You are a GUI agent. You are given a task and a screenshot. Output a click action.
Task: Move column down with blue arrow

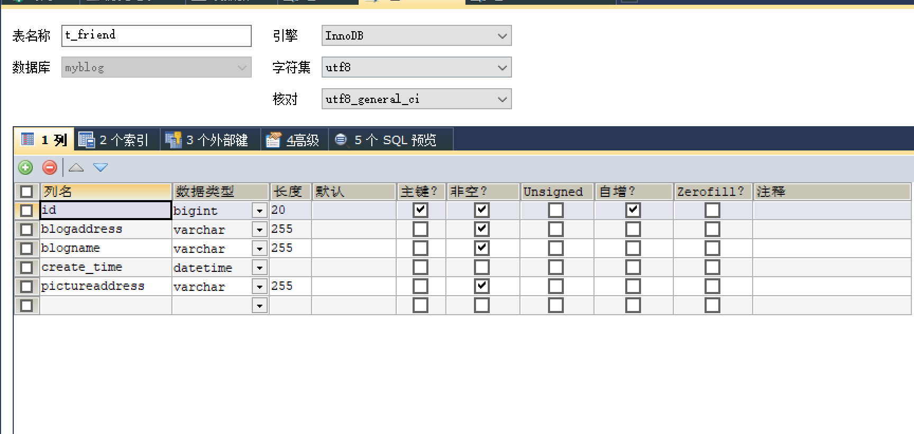100,167
